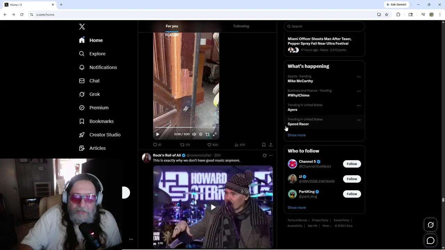Viewport: 445px width, 250px height.
Task: Open video settings gear icon
Action: coord(201,134)
